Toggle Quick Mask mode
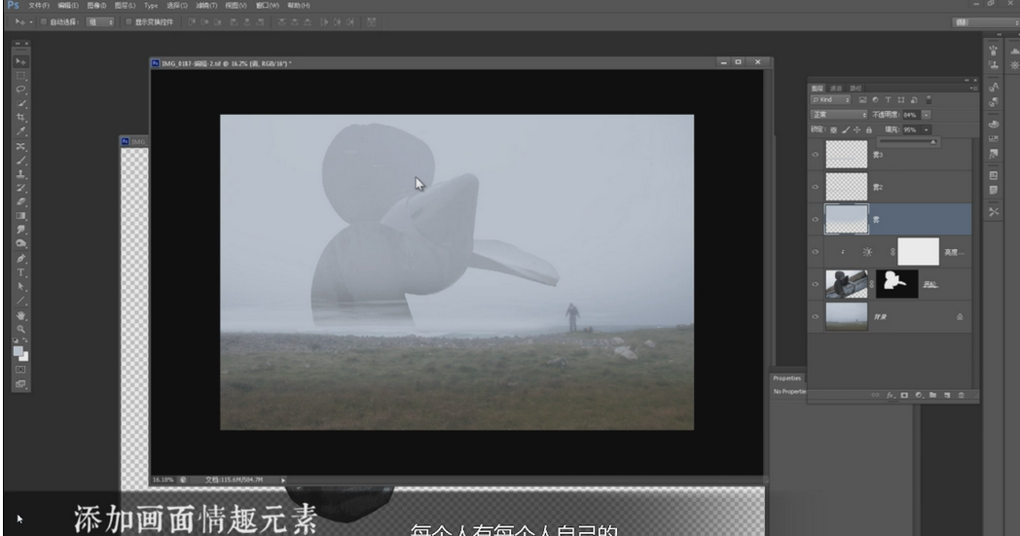 tap(20, 370)
